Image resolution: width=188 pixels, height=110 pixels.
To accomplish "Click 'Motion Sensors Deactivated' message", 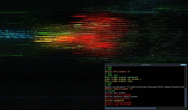I will (x=121, y=97).
